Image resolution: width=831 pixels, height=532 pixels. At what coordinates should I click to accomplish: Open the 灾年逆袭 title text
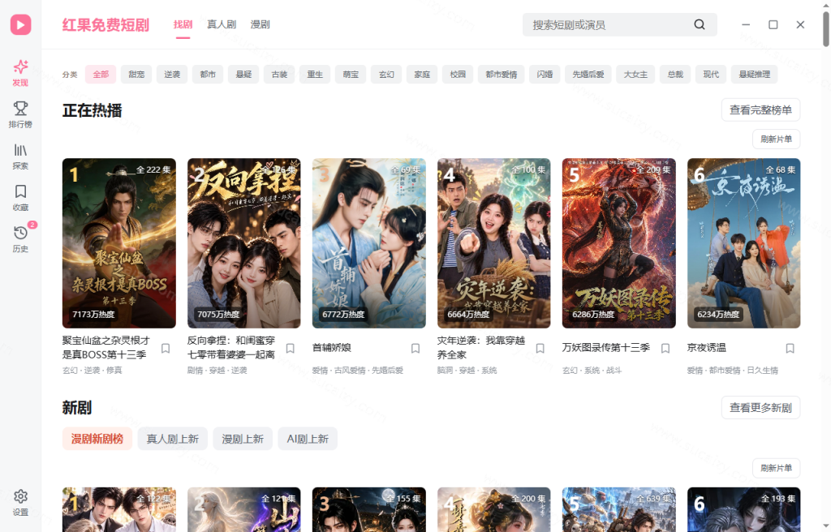coord(481,348)
